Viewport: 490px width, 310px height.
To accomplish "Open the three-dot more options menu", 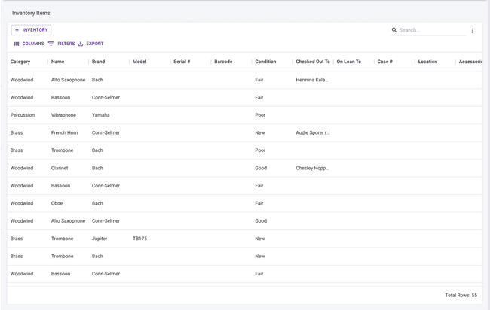I will click(x=473, y=31).
